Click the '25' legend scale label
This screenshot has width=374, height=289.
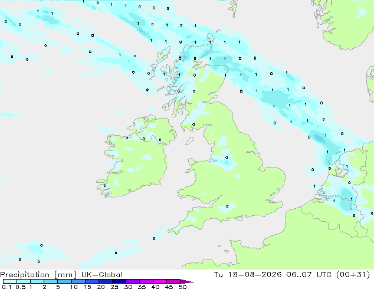tap(114, 287)
